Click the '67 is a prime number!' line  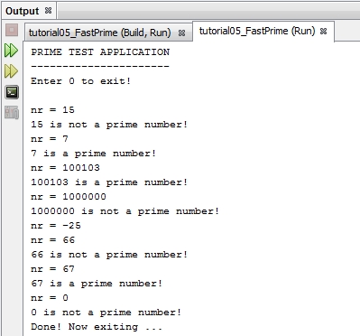coord(97,284)
